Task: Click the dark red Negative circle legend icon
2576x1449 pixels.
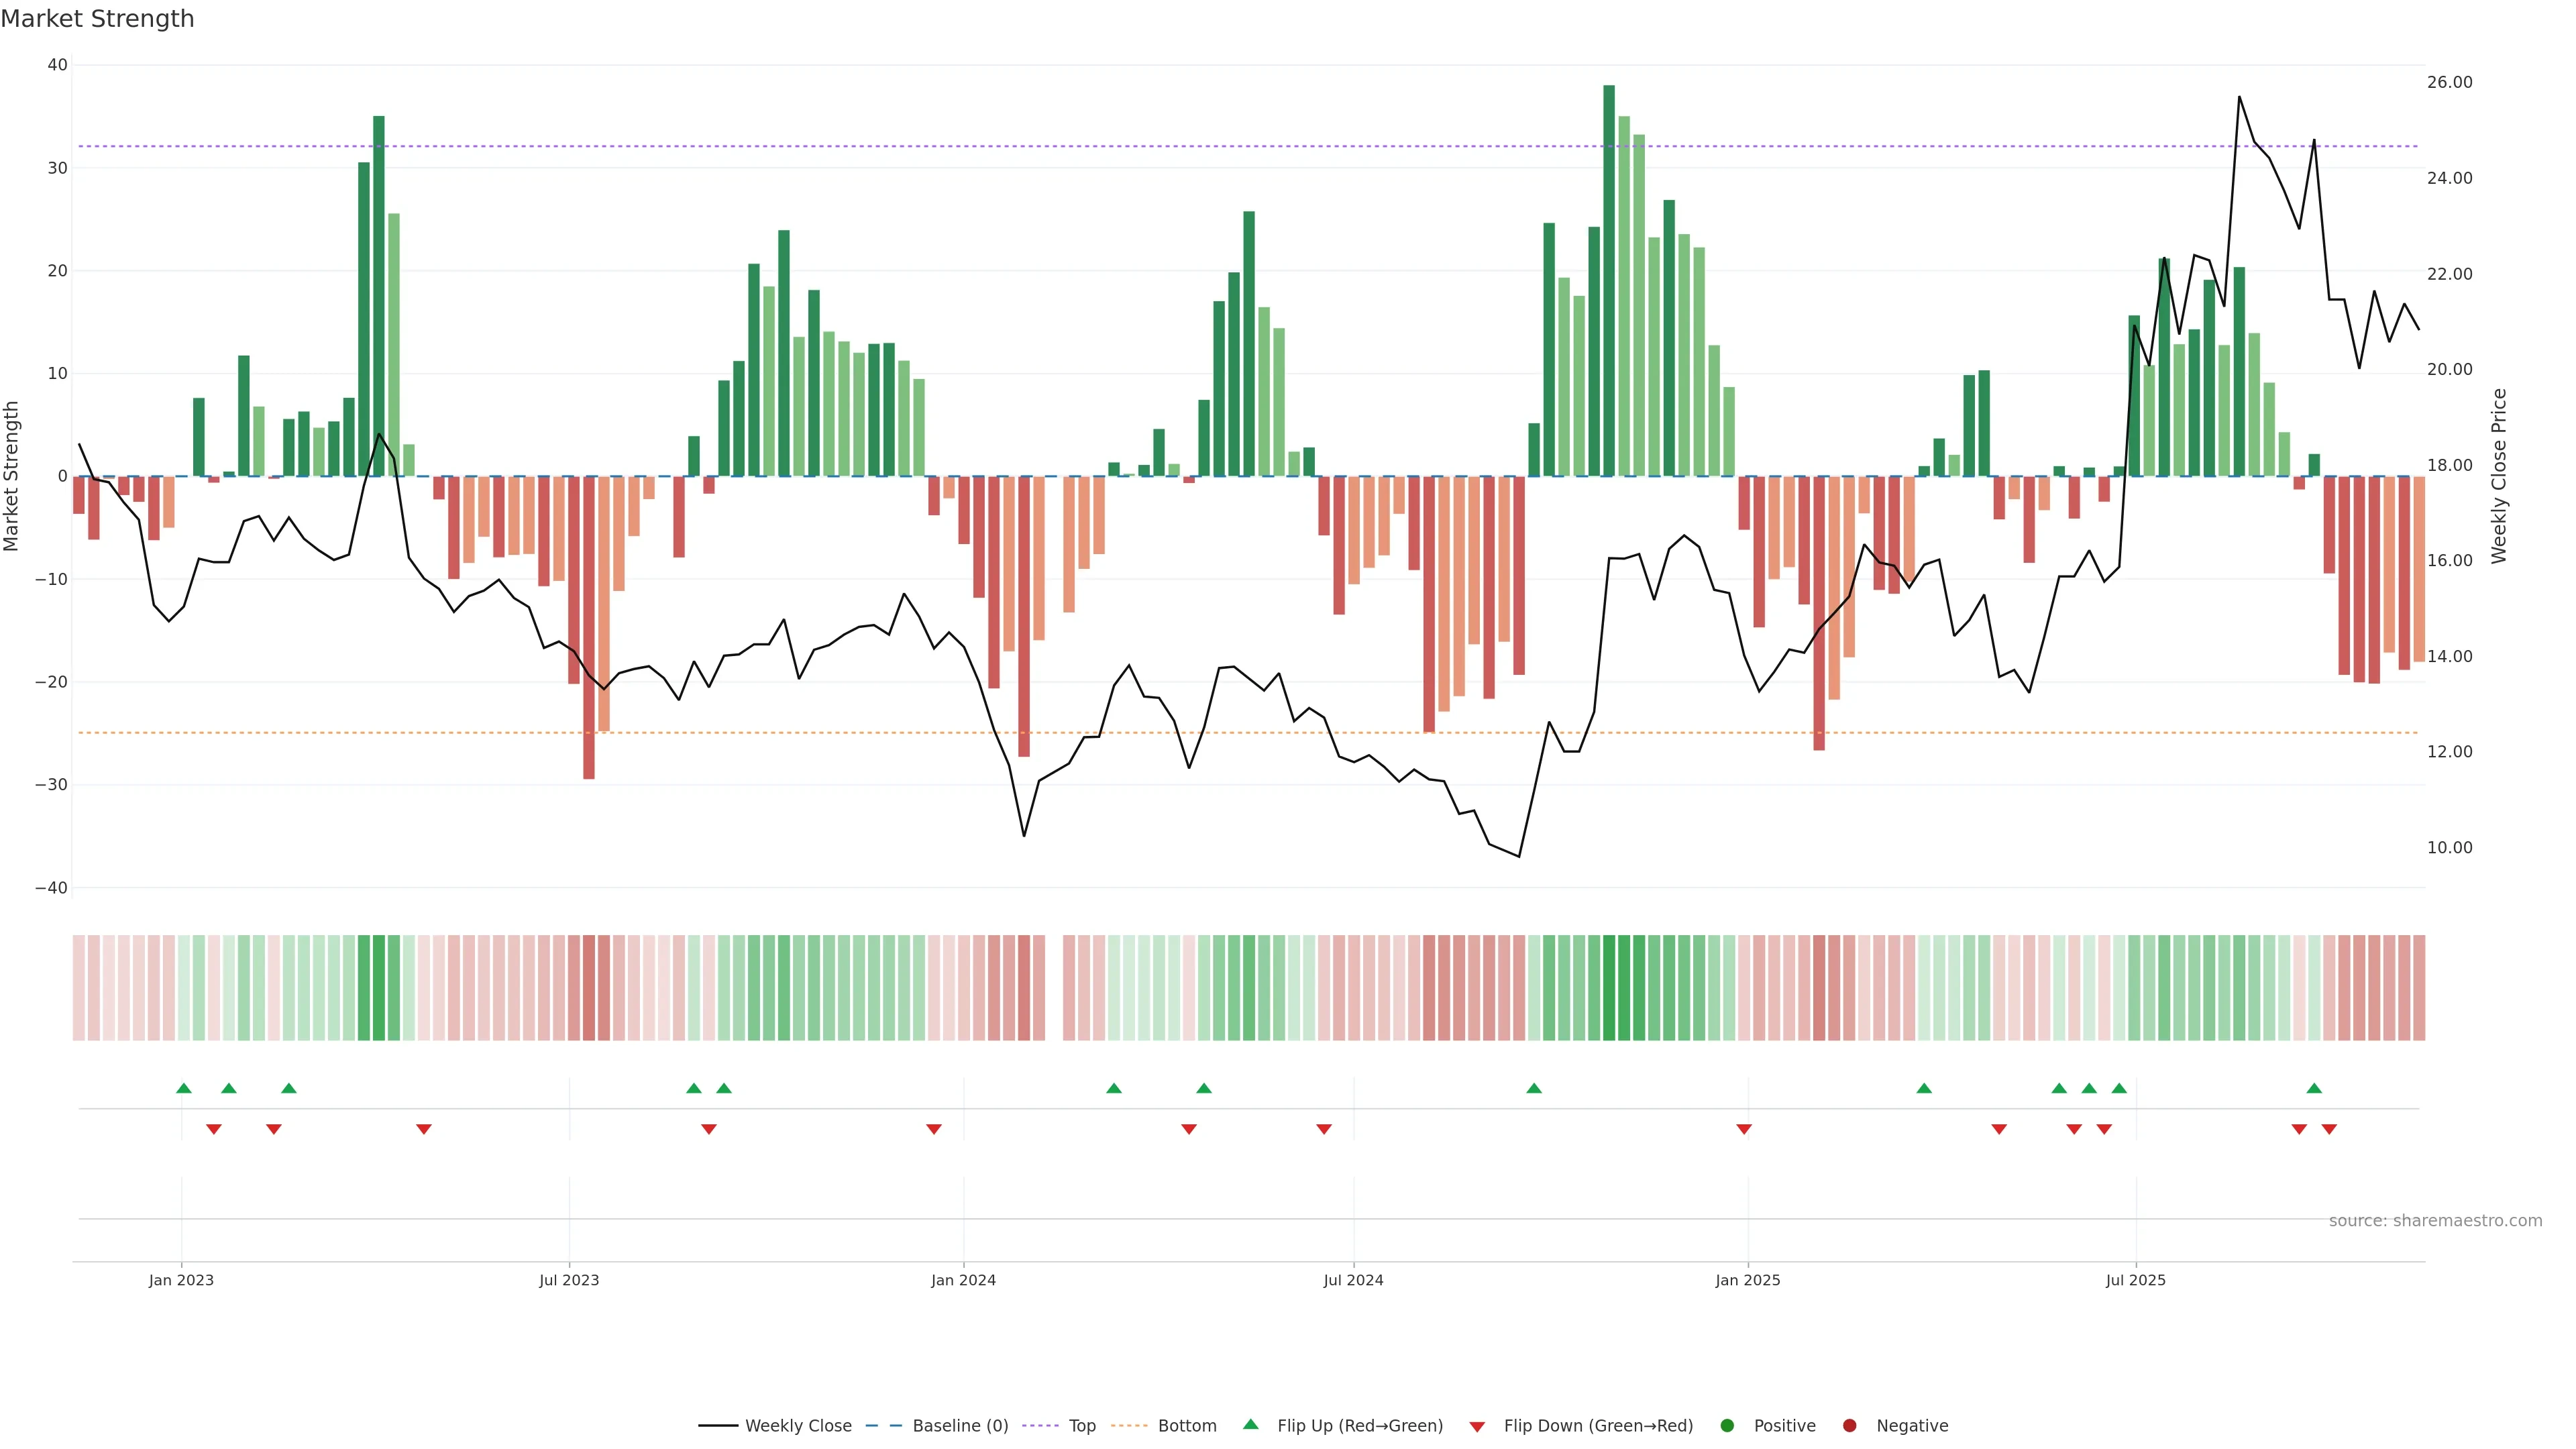Action: 1849,1425
